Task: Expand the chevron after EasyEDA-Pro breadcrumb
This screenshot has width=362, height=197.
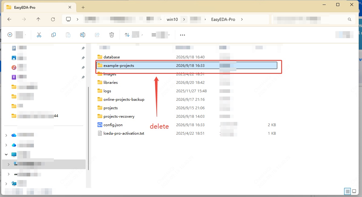Action: [x=242, y=19]
